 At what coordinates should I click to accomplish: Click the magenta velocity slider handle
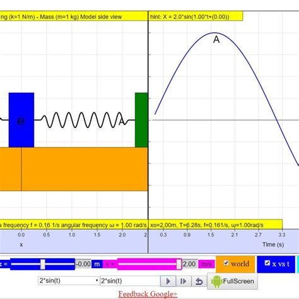[x=179, y=264]
